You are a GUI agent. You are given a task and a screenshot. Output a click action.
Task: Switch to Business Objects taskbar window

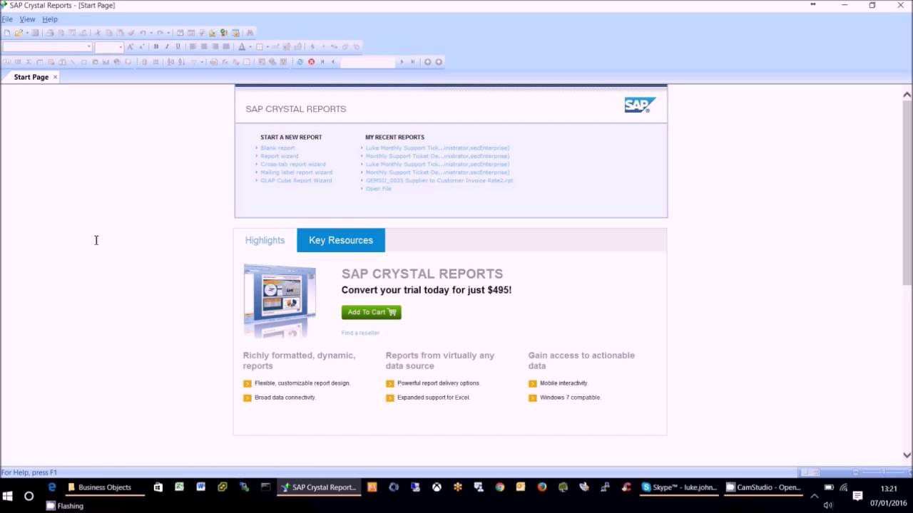pyautogui.click(x=104, y=487)
